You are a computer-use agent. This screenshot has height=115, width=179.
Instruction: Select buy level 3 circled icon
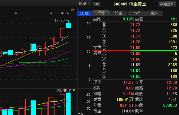pos(104,65)
